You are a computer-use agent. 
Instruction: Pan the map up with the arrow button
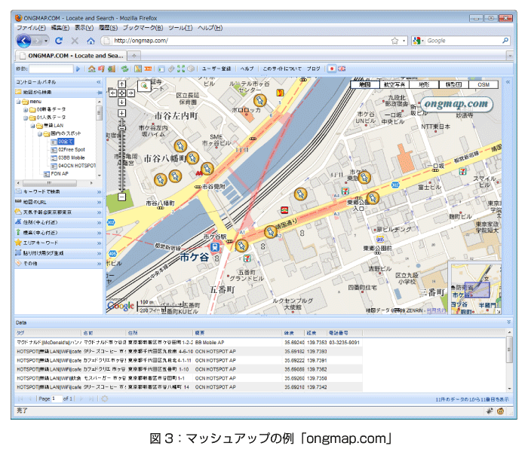pyautogui.click(x=122, y=84)
